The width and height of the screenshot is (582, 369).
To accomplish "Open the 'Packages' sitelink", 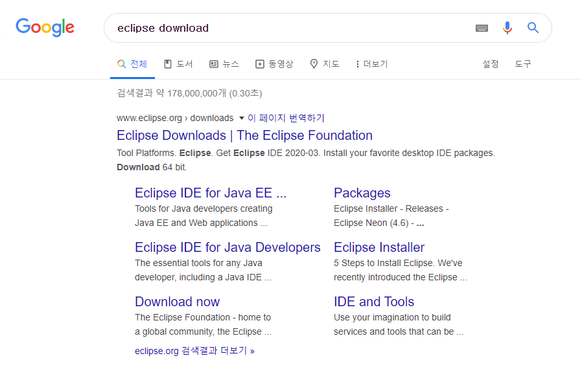I will point(362,193).
